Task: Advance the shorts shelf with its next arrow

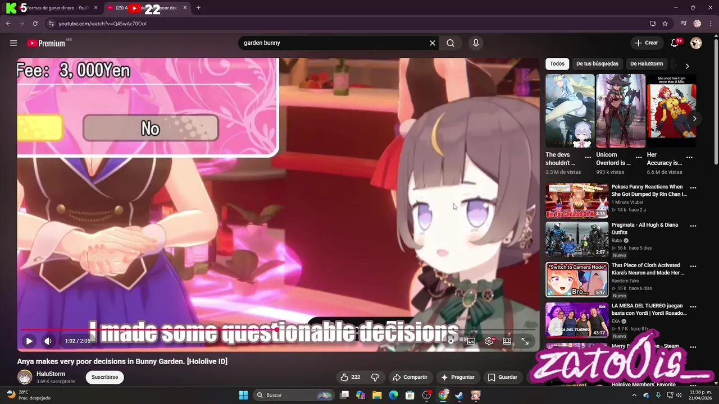Action: tap(695, 118)
